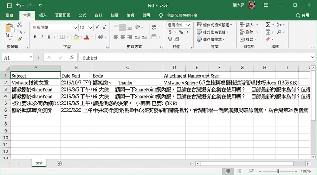Click the Find magnifier icon
The height and width of the screenshot is (175, 317).
[x=279, y=32]
